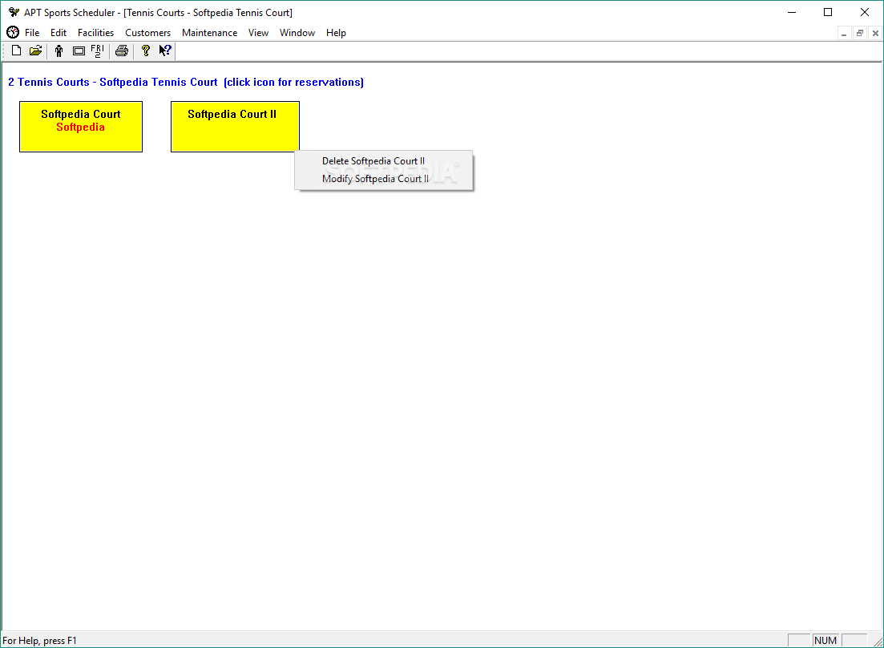This screenshot has width=884, height=648.
Task: Close the APT Sports Scheduler window
Action: (865, 12)
